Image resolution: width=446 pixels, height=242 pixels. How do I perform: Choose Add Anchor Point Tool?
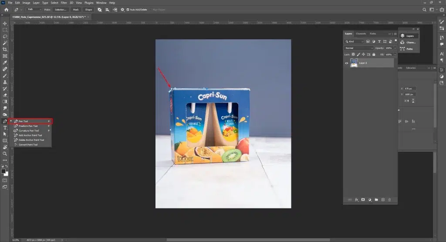[30, 135]
